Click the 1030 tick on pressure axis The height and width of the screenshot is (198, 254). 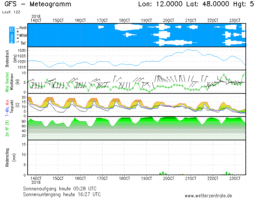point(22,50)
